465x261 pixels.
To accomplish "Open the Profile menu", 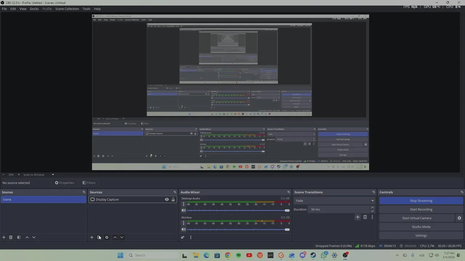I will (47, 9).
